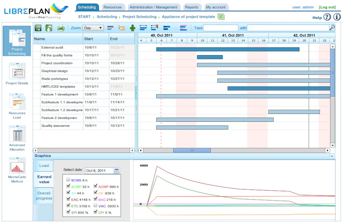Open the Scheduling main tab
Screen dimensions: 343x223
coord(87,7)
